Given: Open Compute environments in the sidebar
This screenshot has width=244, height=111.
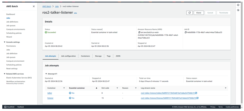Looking at the screenshot, I should point(16,29).
